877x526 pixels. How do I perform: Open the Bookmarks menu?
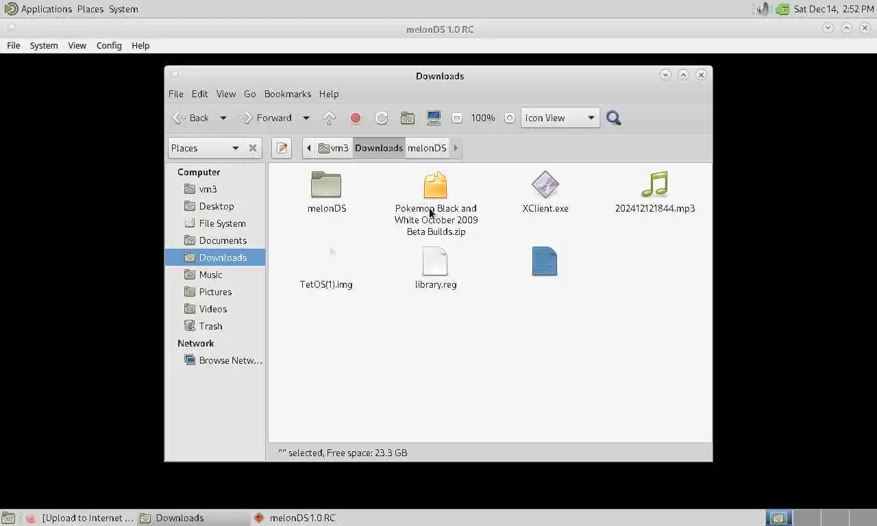pos(288,94)
